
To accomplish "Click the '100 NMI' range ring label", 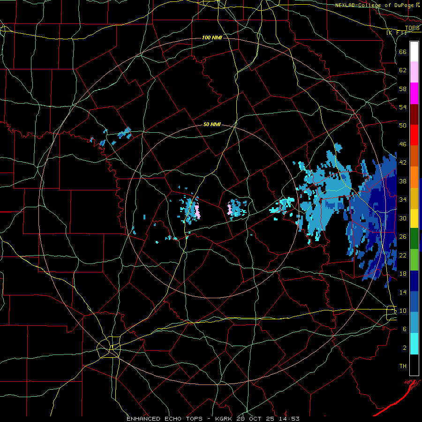I will tap(212, 38).
